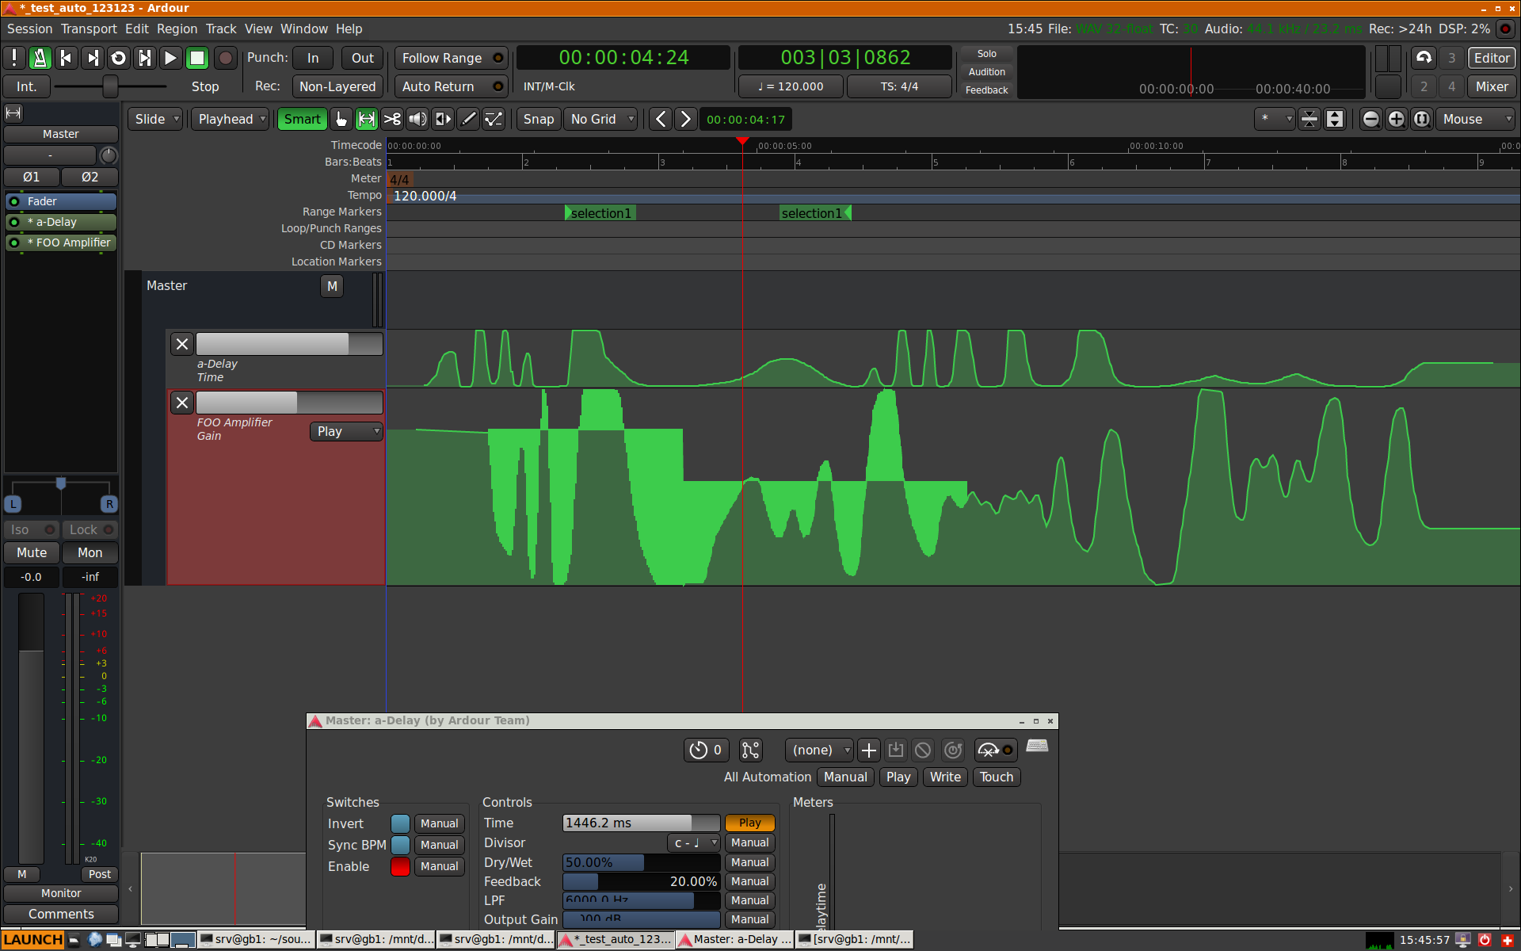Select the Draw pencil tool

pyautogui.click(x=468, y=120)
